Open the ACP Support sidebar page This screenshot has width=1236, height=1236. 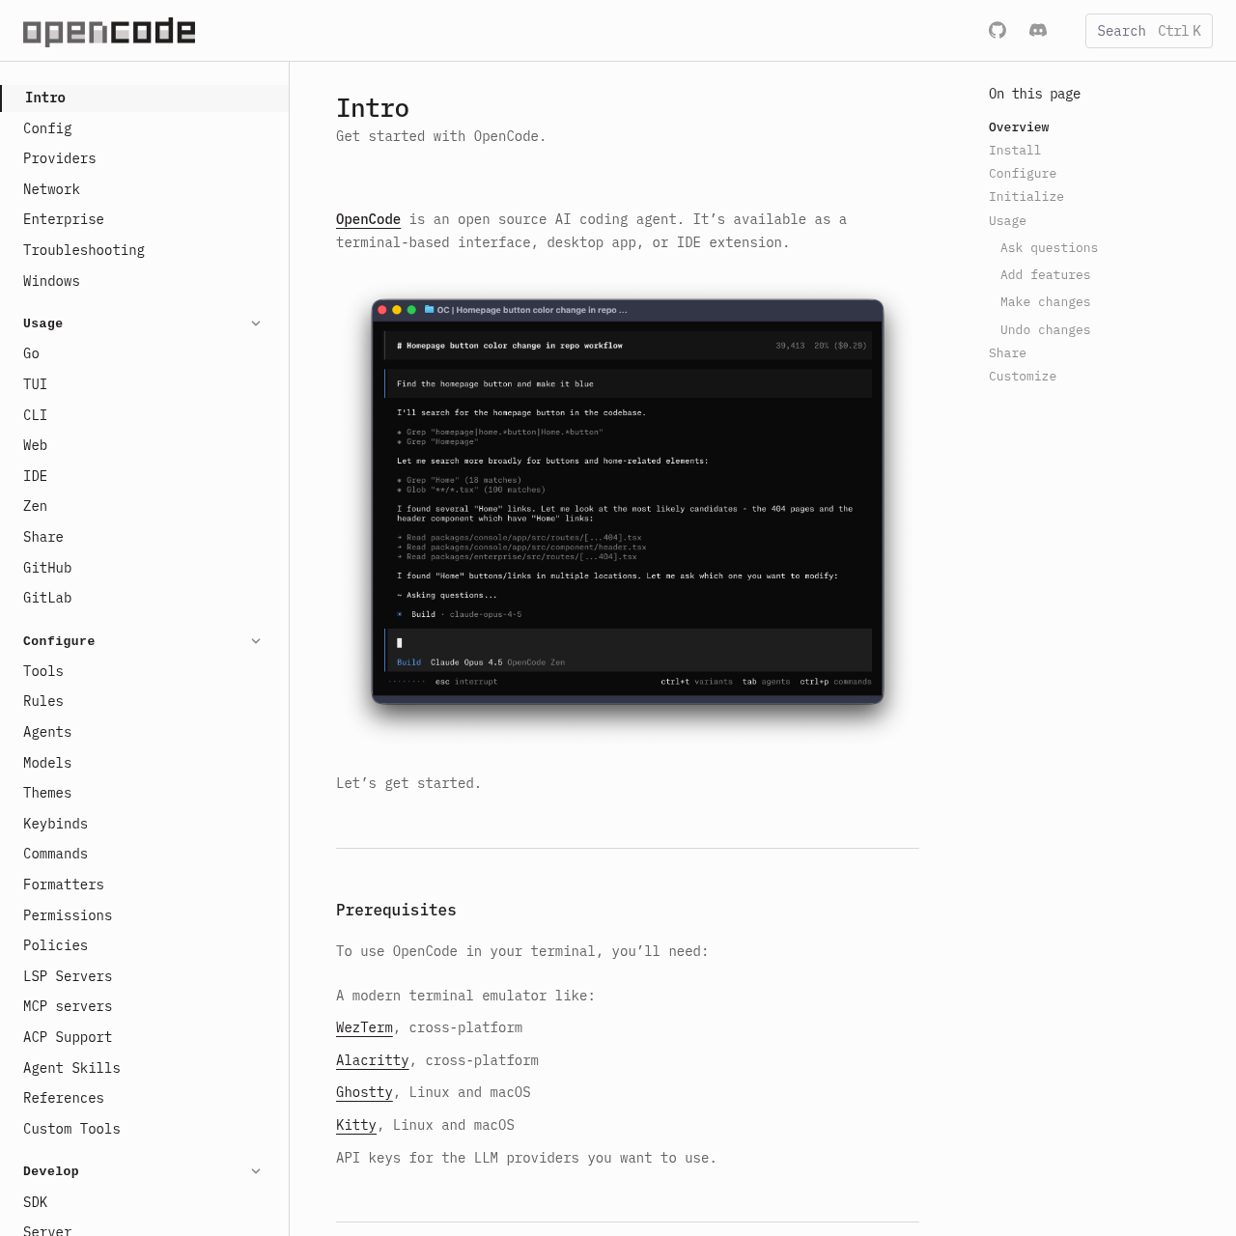pos(68,1037)
